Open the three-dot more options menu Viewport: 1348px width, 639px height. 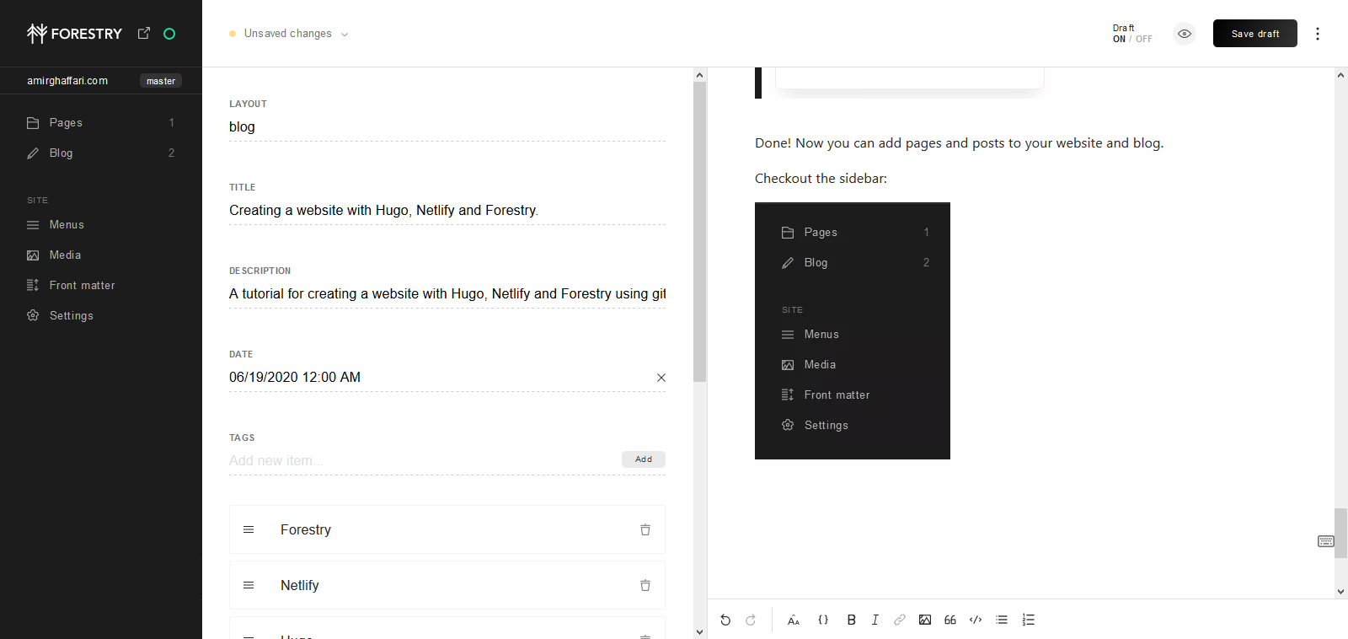(1318, 34)
